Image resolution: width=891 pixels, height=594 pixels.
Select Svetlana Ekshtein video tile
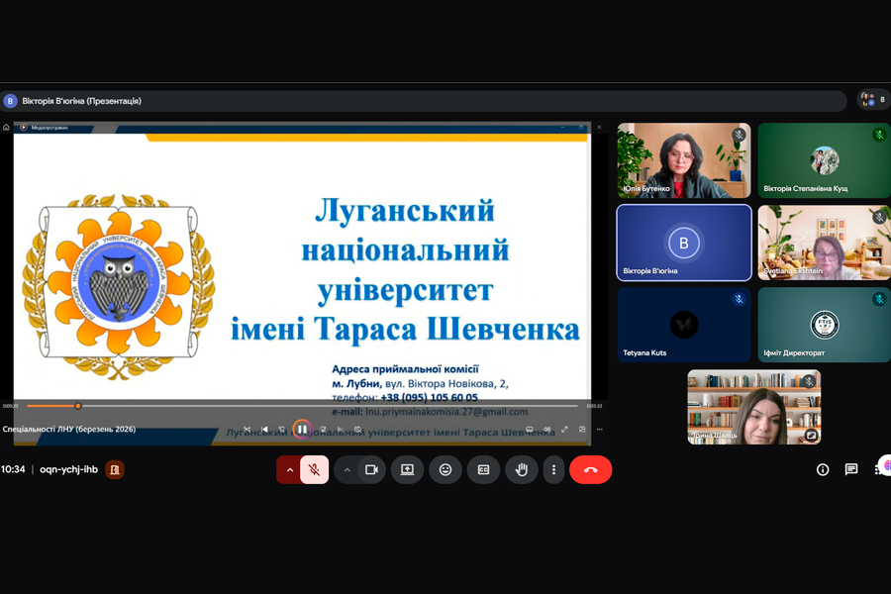point(825,243)
